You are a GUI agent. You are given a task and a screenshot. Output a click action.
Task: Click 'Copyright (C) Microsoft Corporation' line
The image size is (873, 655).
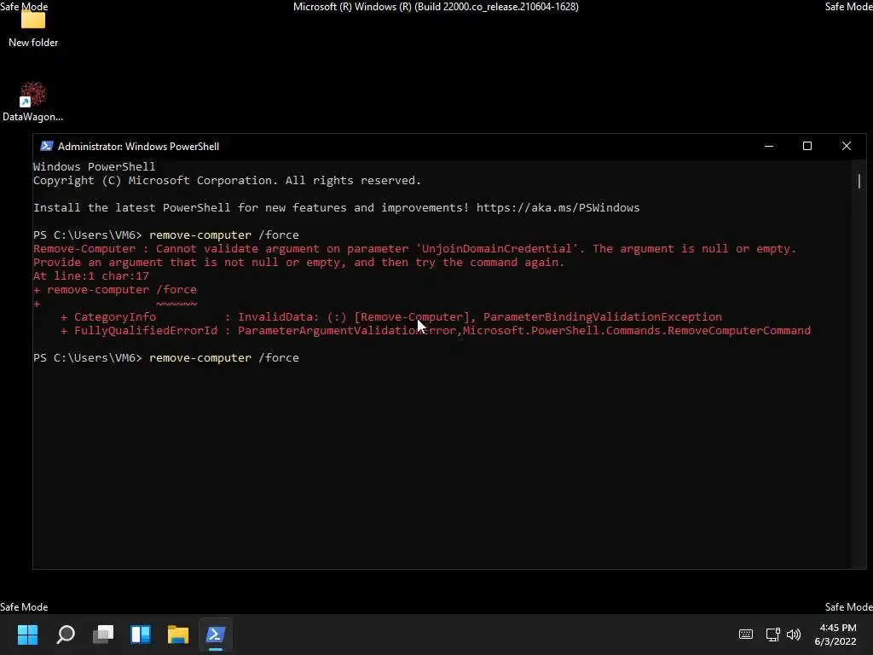pos(227,181)
